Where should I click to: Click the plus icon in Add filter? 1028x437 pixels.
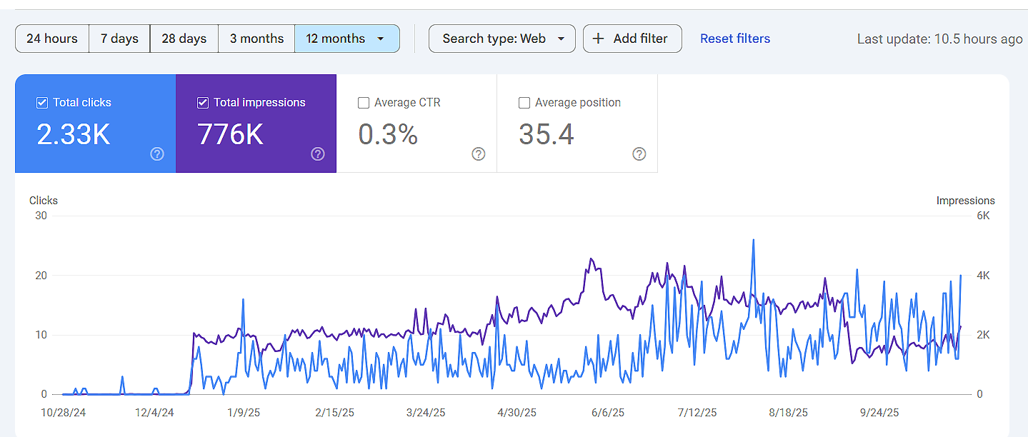point(598,39)
